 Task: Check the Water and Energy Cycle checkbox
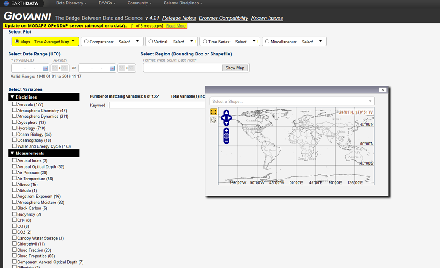(x=14, y=146)
